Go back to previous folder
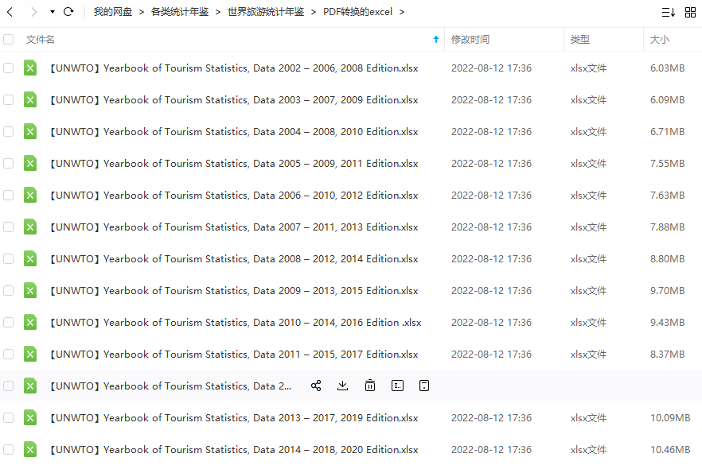Screen dimensions: 702x469 tap(10, 12)
